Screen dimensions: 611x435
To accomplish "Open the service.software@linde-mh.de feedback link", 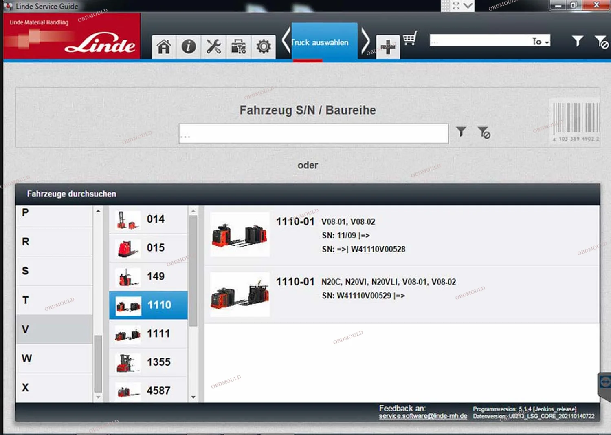I will pos(423,416).
